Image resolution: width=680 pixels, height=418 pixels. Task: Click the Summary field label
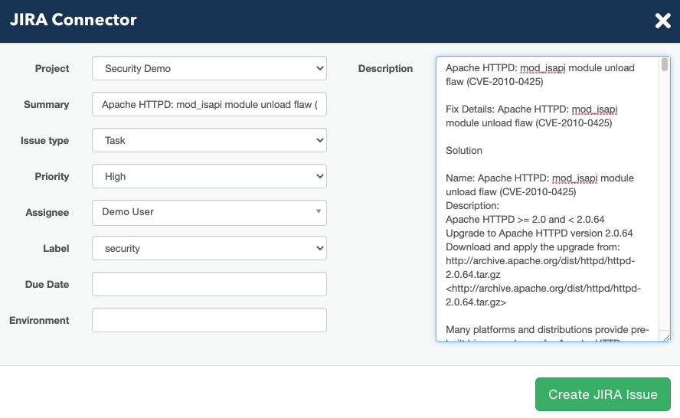pyautogui.click(x=47, y=104)
